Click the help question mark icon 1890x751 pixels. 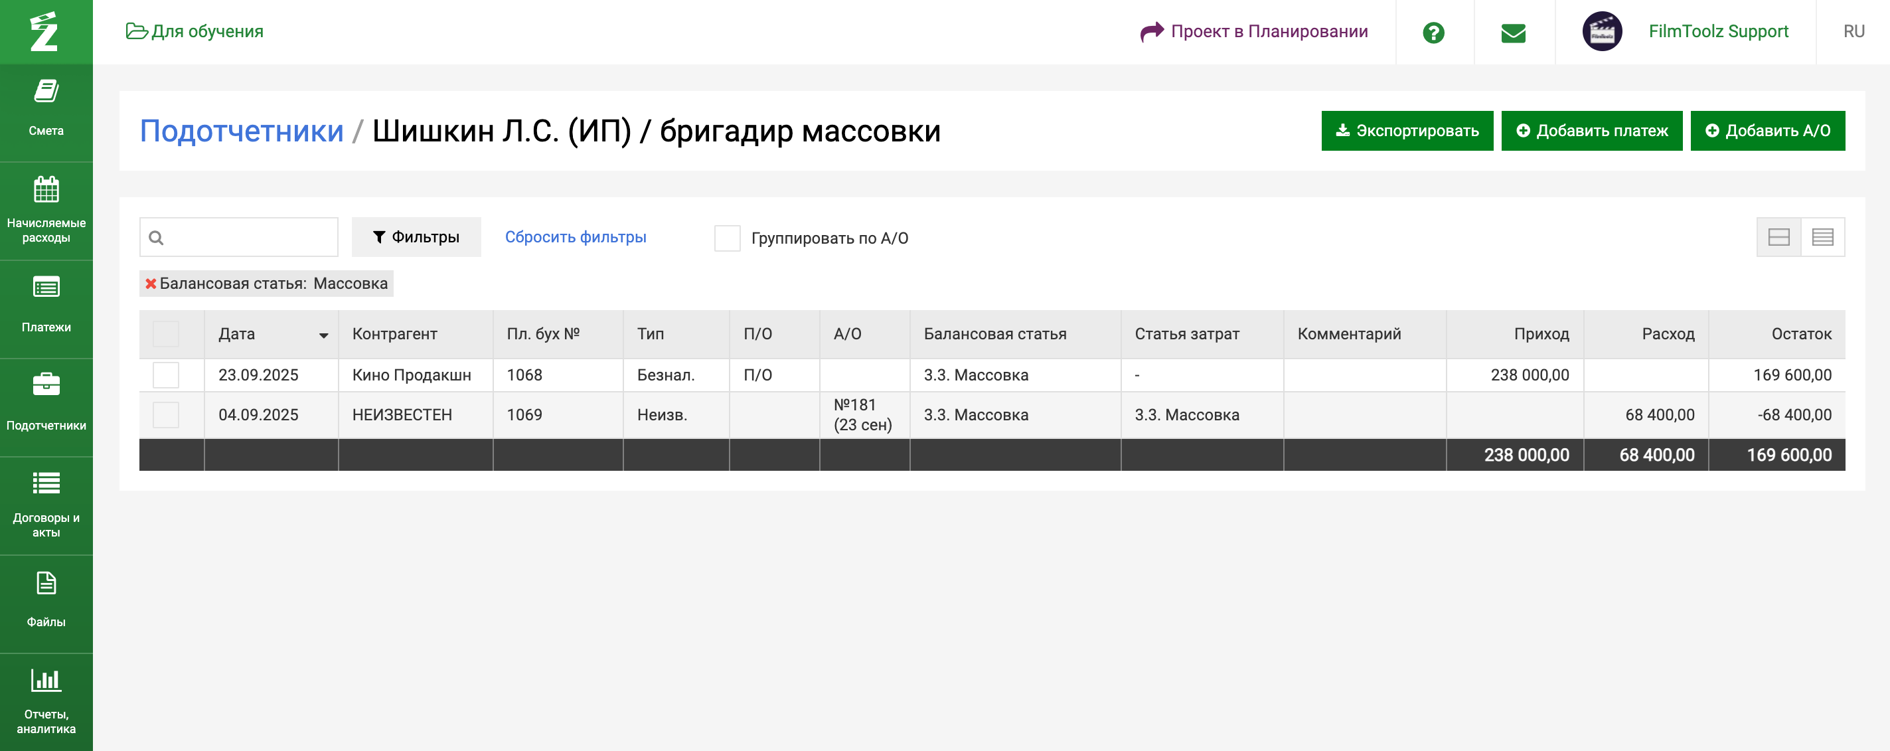(1433, 33)
